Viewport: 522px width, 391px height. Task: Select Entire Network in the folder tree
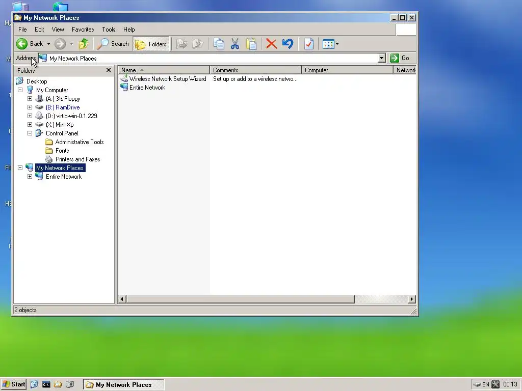click(64, 177)
